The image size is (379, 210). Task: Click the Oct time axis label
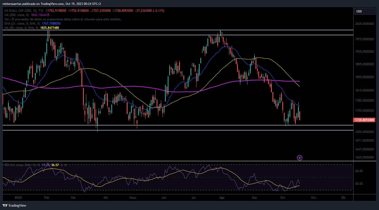click(x=283, y=198)
